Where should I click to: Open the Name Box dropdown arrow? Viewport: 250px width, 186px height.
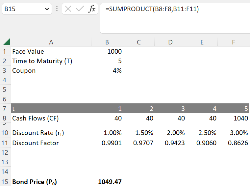click(46, 9)
